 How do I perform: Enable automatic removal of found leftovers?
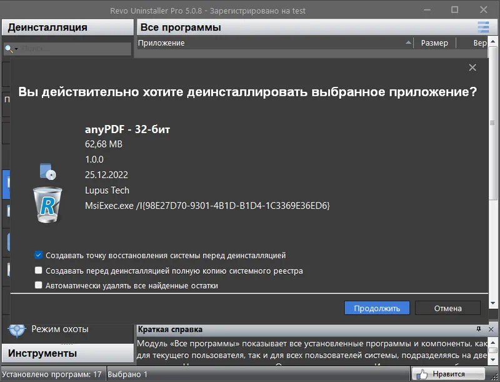pyautogui.click(x=38, y=285)
